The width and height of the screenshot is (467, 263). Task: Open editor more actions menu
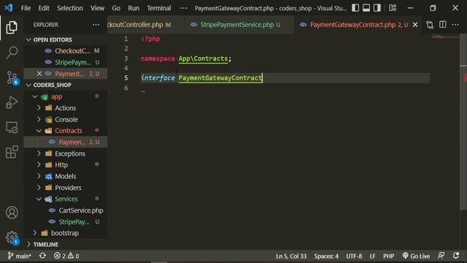tap(455, 25)
